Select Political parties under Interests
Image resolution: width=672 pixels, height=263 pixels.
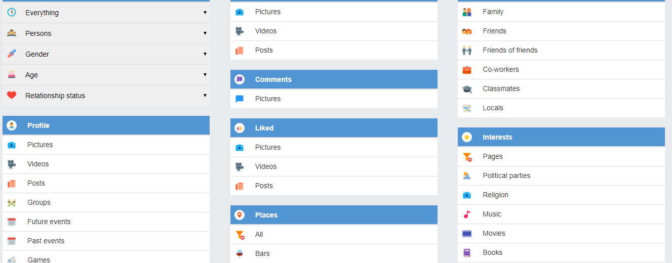pos(506,176)
